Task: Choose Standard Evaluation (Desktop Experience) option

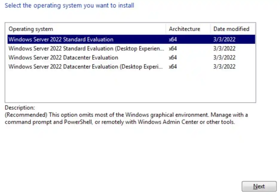Action: [86, 49]
